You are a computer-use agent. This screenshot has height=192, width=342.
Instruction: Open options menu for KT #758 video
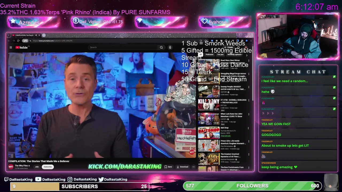pos(249,101)
